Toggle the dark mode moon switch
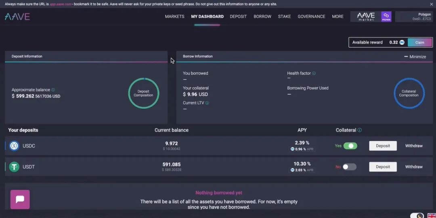This screenshot has height=218, width=436. [x=417, y=216]
